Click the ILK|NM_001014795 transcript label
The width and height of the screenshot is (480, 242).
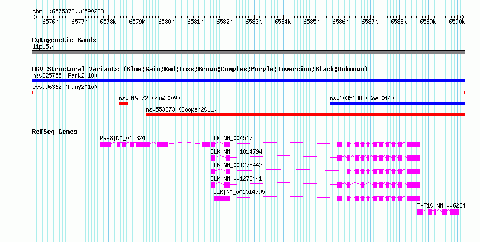coord(239,192)
